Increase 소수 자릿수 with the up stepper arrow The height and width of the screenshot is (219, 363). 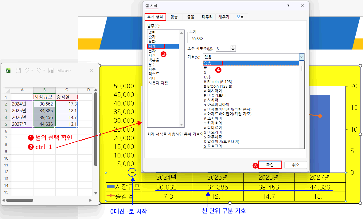point(233,47)
